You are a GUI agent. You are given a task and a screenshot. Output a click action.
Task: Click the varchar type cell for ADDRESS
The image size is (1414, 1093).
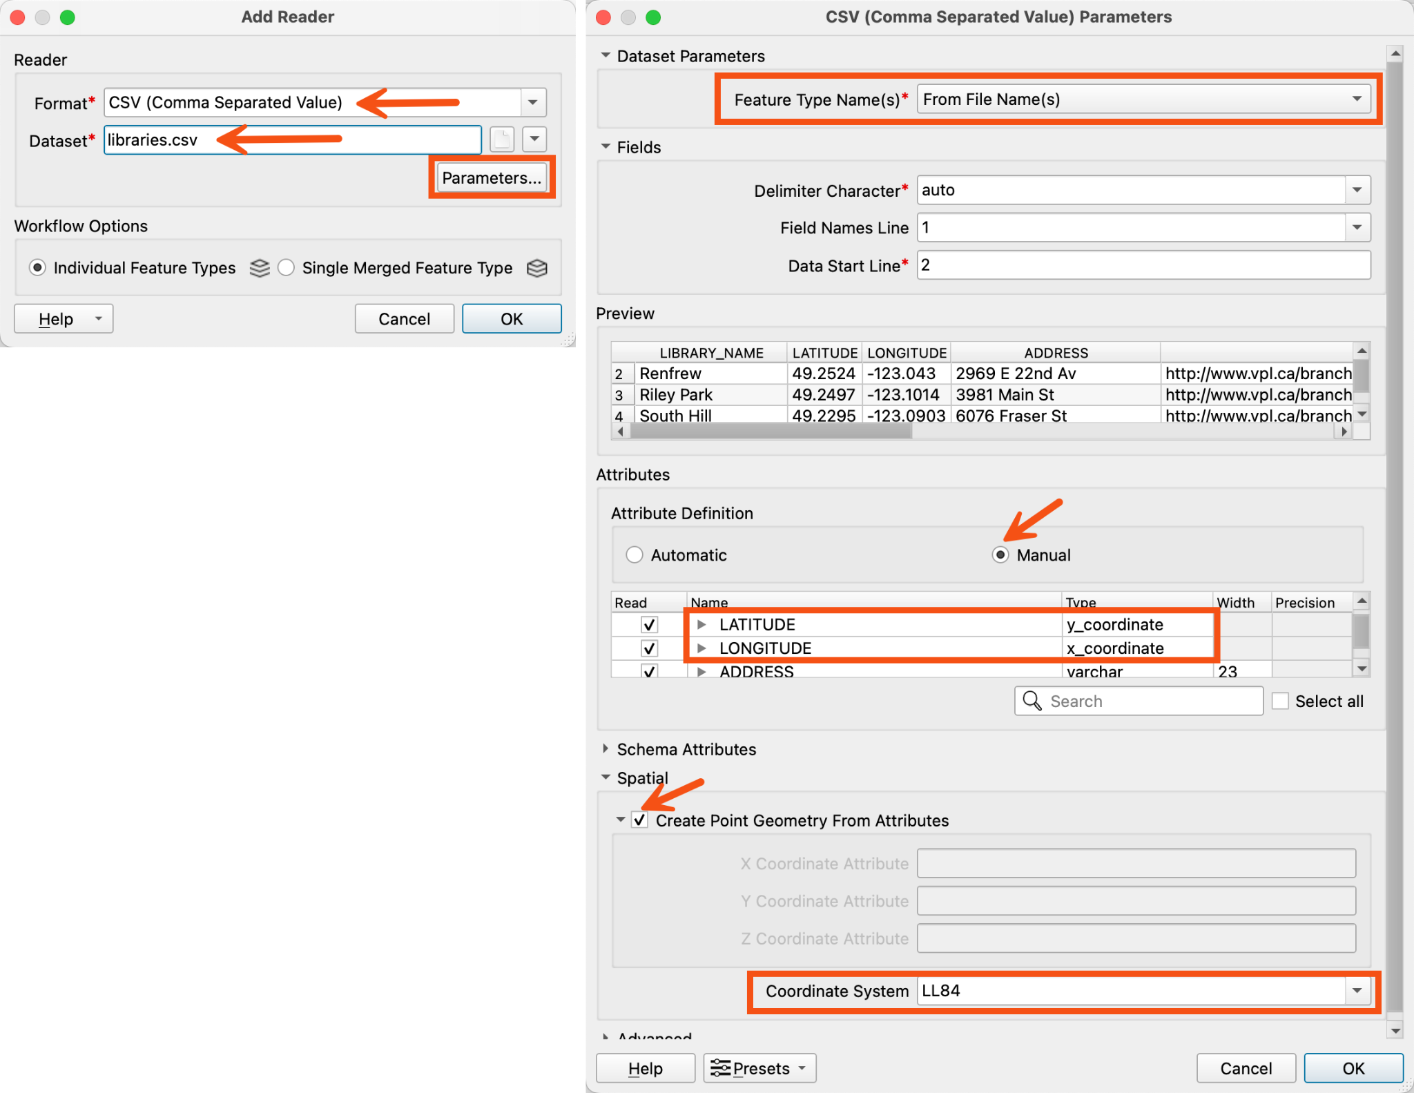pos(1137,670)
